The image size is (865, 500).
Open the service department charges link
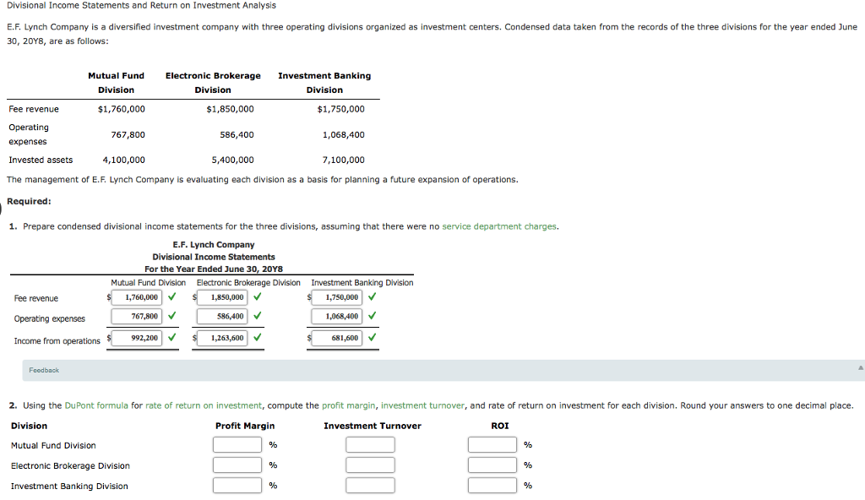[499, 226]
